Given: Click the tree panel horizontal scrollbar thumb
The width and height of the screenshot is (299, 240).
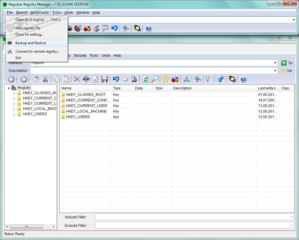Looking at the screenshot, I should (27, 227).
